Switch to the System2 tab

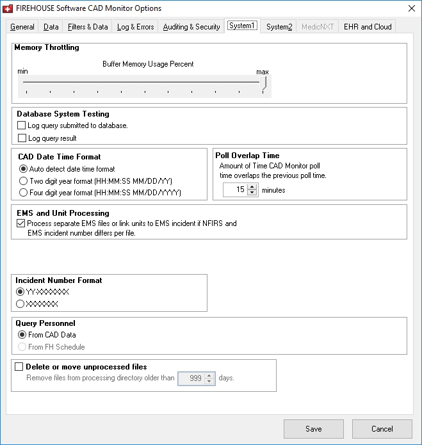click(x=279, y=27)
